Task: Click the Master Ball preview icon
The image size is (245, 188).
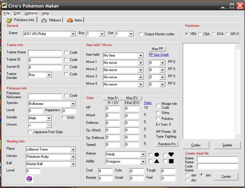Action: pyautogui.click(x=29, y=179)
